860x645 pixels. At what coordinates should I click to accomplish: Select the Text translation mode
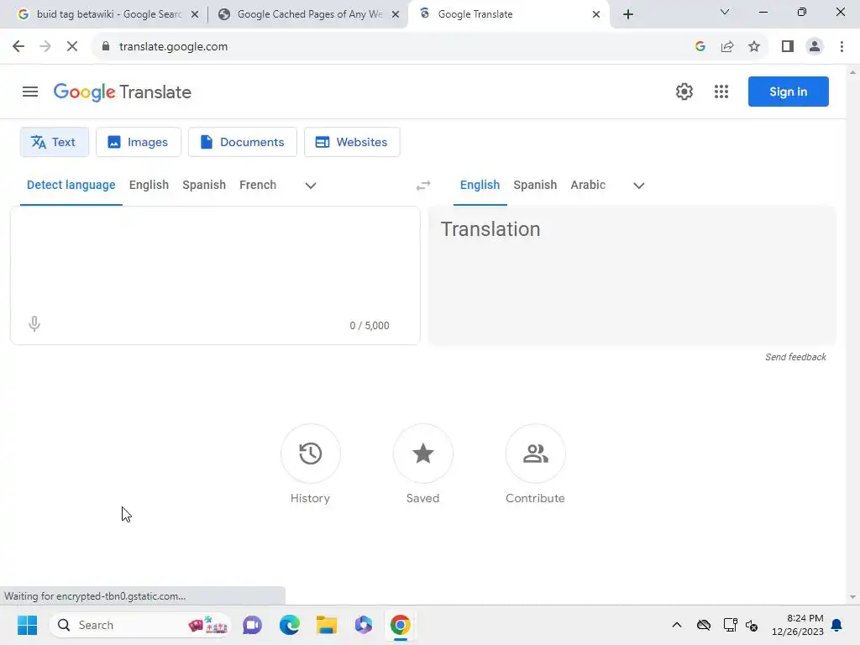[55, 142]
